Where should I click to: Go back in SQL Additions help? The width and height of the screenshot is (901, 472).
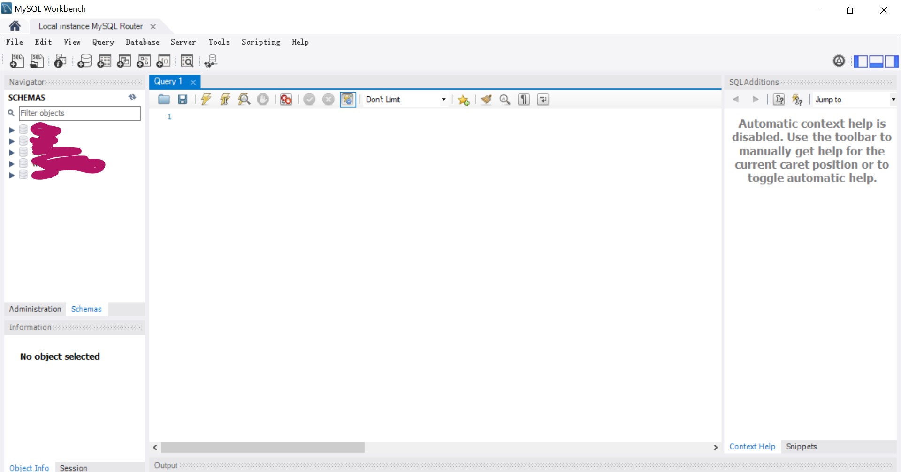coord(736,100)
